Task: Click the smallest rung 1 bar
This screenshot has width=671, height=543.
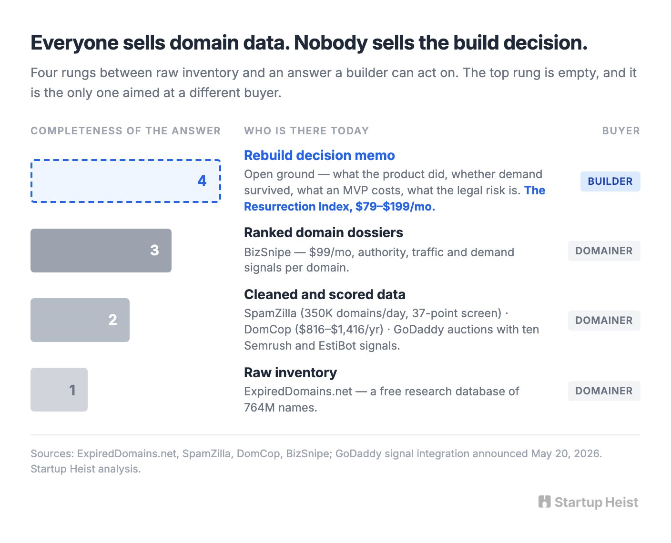Action: [x=59, y=390]
